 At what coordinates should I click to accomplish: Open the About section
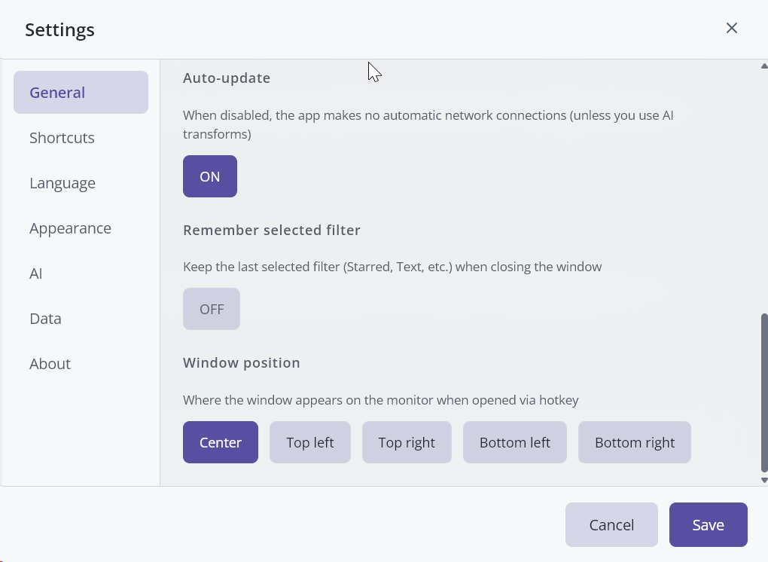point(50,364)
